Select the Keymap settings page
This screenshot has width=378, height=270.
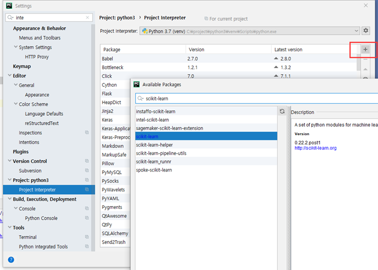tap(22, 66)
